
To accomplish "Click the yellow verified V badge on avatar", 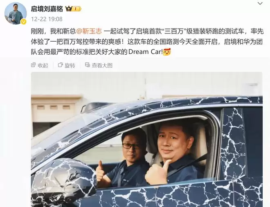I will pyautogui.click(x=23, y=22).
